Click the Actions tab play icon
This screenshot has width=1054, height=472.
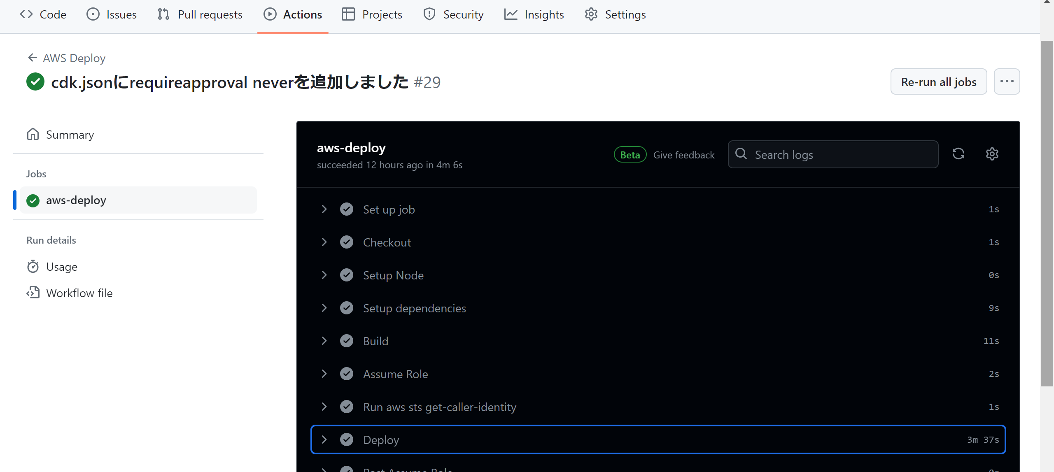click(x=270, y=14)
